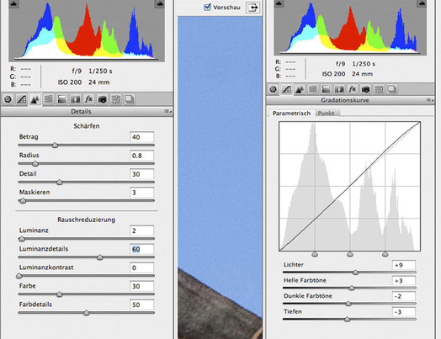Open Camera Calibration tab icon in left panel
Viewport: 441px width, 339px height.
103,99
